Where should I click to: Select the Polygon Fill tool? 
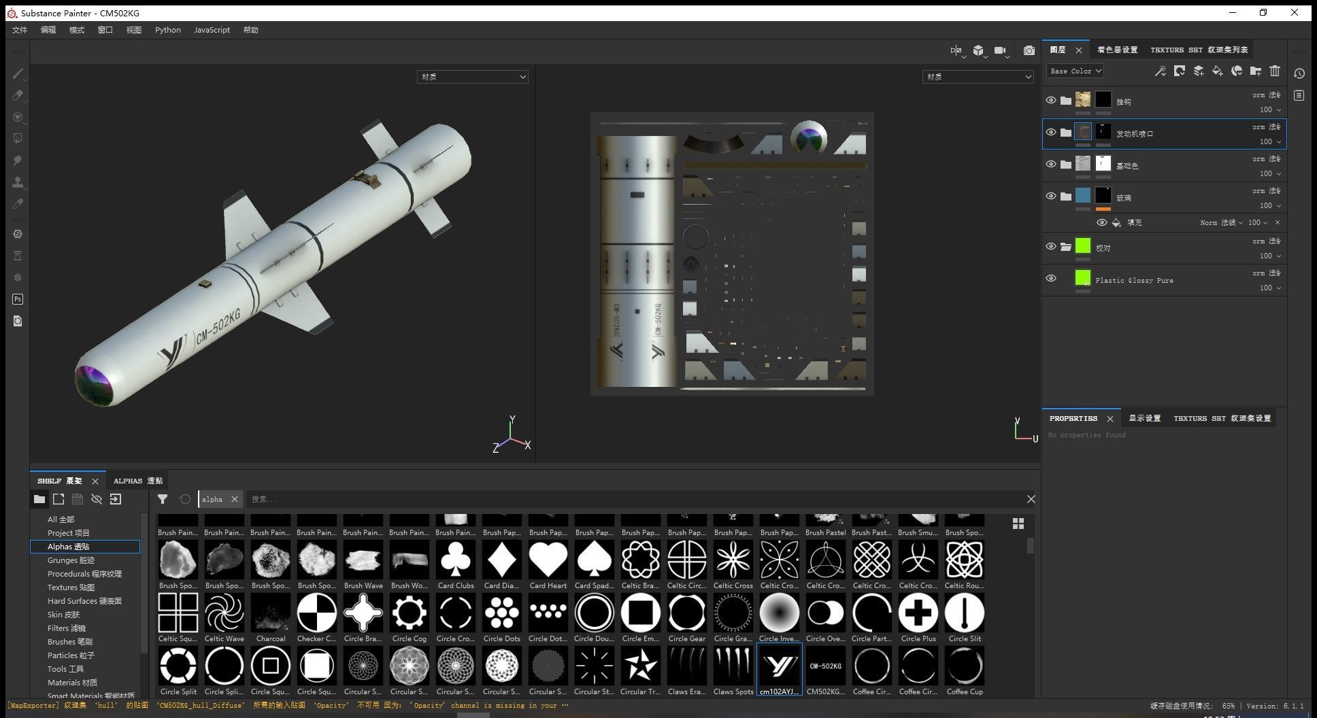pyautogui.click(x=18, y=139)
